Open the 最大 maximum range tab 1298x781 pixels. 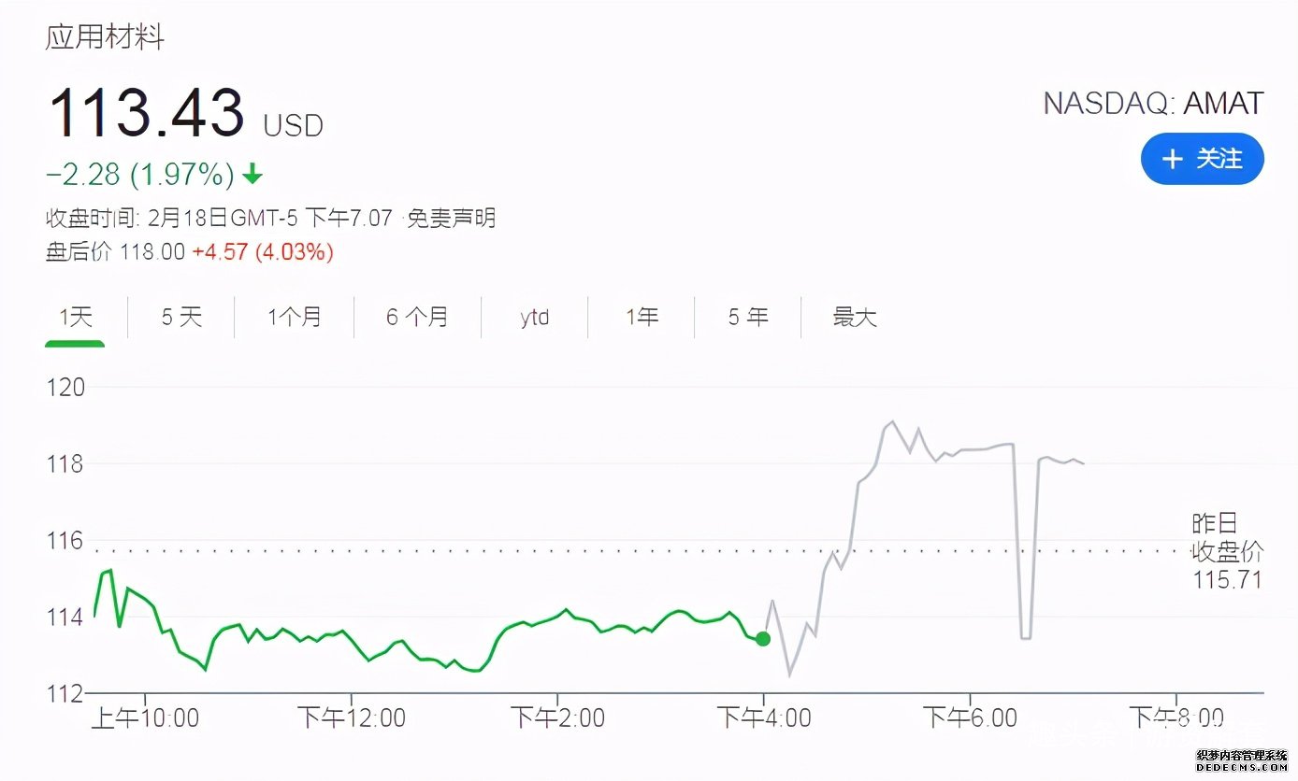(x=855, y=318)
